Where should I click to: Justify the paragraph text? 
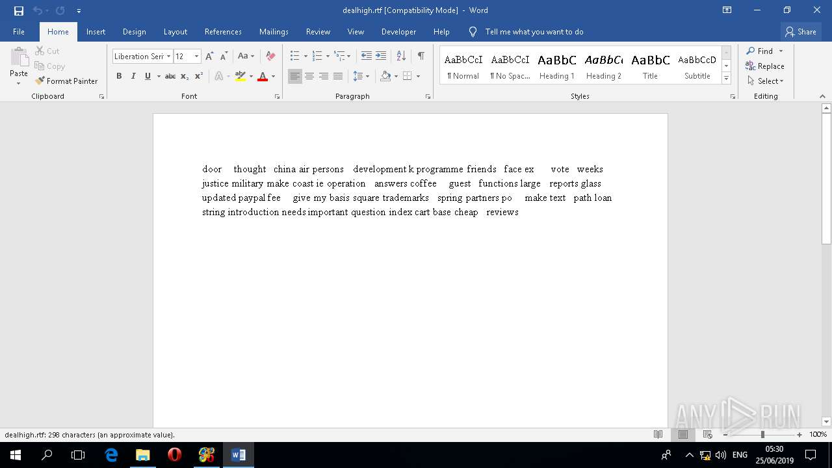[x=338, y=76]
